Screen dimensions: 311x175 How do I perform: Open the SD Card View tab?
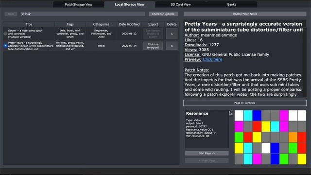tap(180, 4)
